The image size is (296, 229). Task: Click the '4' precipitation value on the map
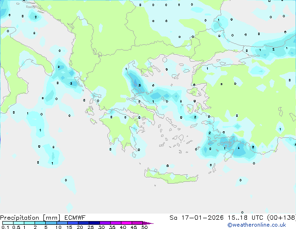pos(239,148)
